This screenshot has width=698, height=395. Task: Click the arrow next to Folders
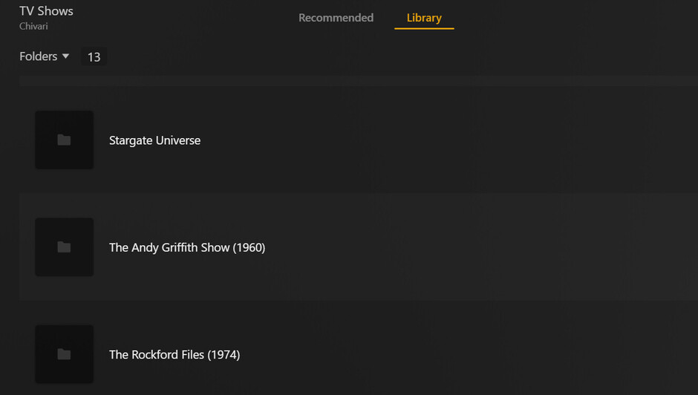(65, 56)
